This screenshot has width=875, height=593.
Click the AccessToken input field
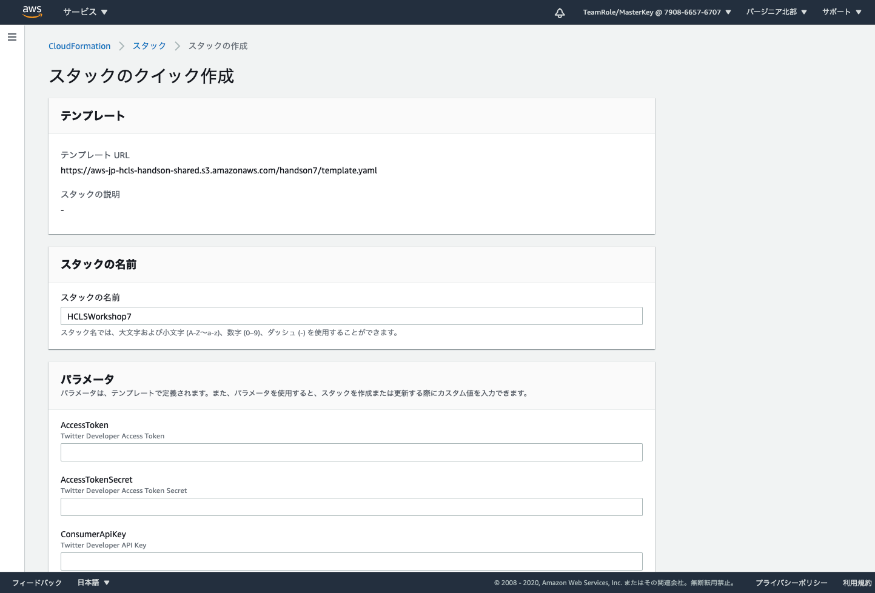click(352, 452)
